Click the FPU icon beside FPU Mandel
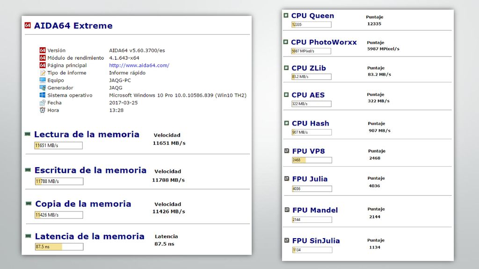Screen dimensions: 479x269 pyautogui.click(x=287, y=210)
